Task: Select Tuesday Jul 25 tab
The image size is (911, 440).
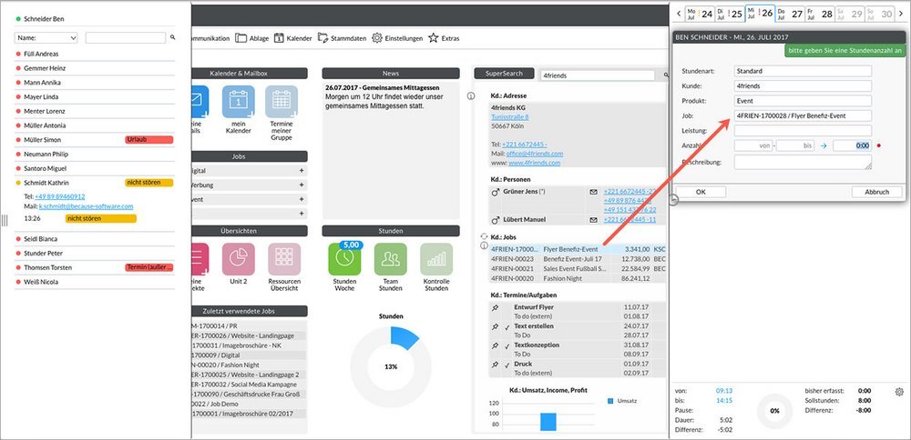Action: coord(730,14)
